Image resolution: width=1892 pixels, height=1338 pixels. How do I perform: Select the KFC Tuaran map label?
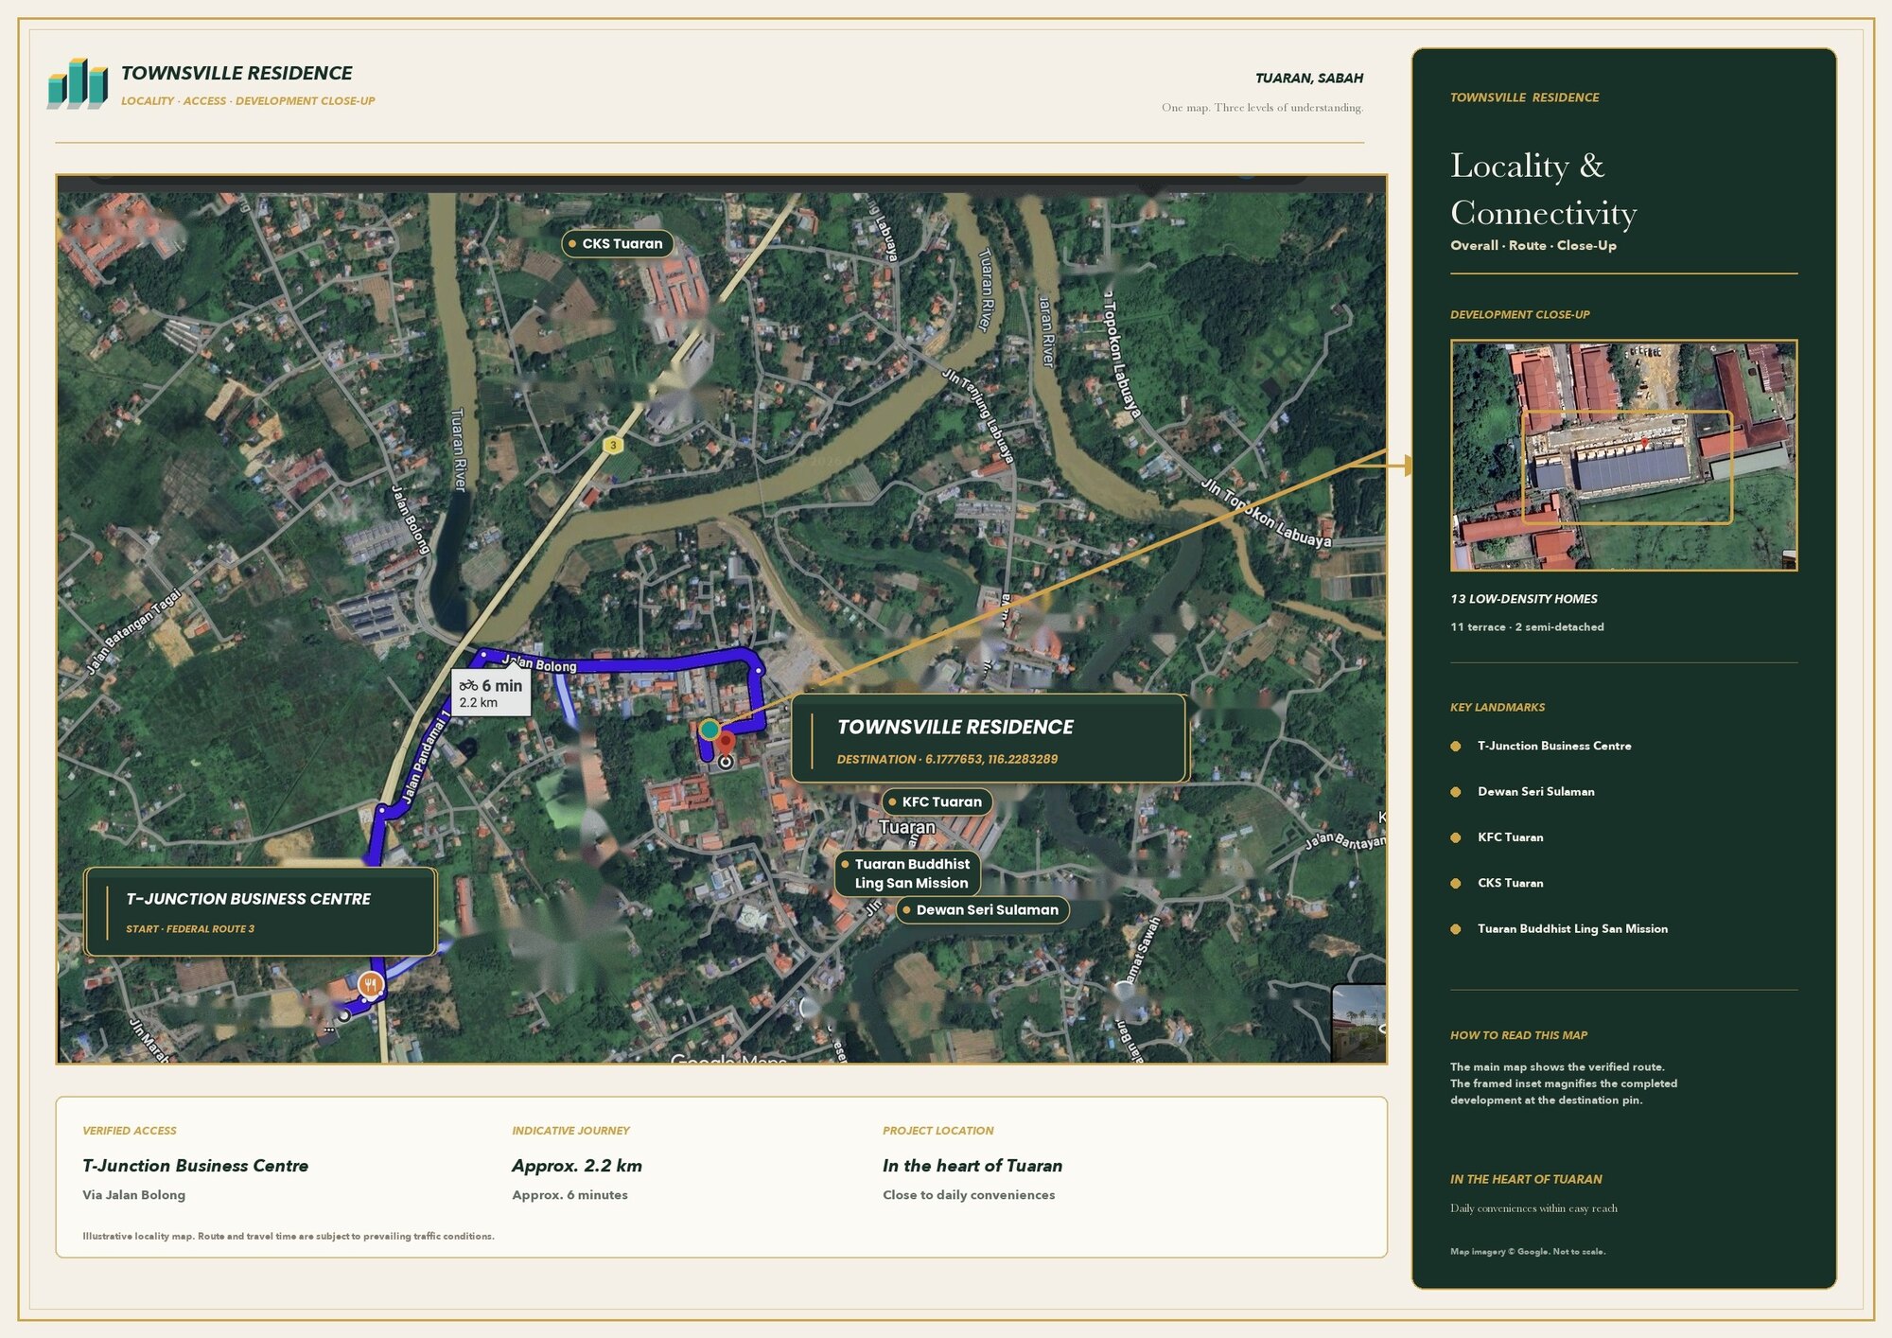click(x=937, y=801)
